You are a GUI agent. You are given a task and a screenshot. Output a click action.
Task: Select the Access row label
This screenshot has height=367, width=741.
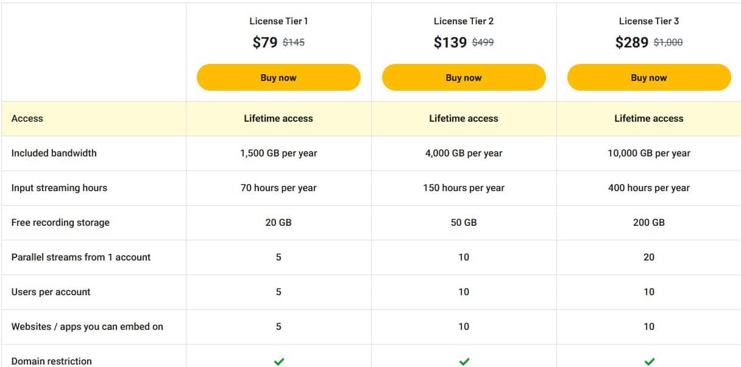click(27, 118)
